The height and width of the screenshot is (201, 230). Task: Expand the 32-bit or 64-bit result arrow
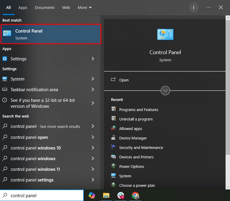point(93,103)
